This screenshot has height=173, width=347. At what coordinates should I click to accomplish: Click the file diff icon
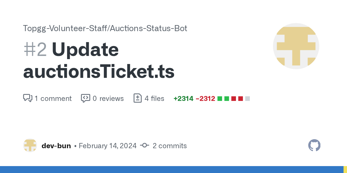click(138, 98)
